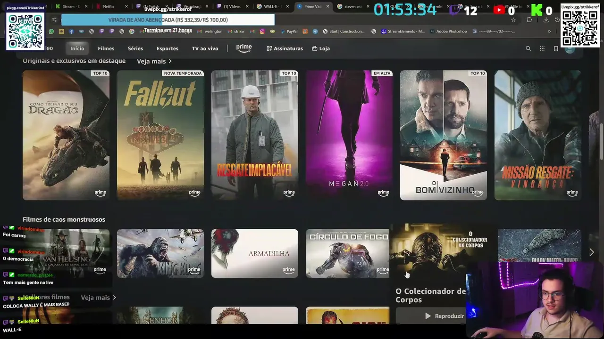The height and width of the screenshot is (339, 604).
Task: Open the Fallout series poster
Action: pyautogui.click(x=160, y=135)
